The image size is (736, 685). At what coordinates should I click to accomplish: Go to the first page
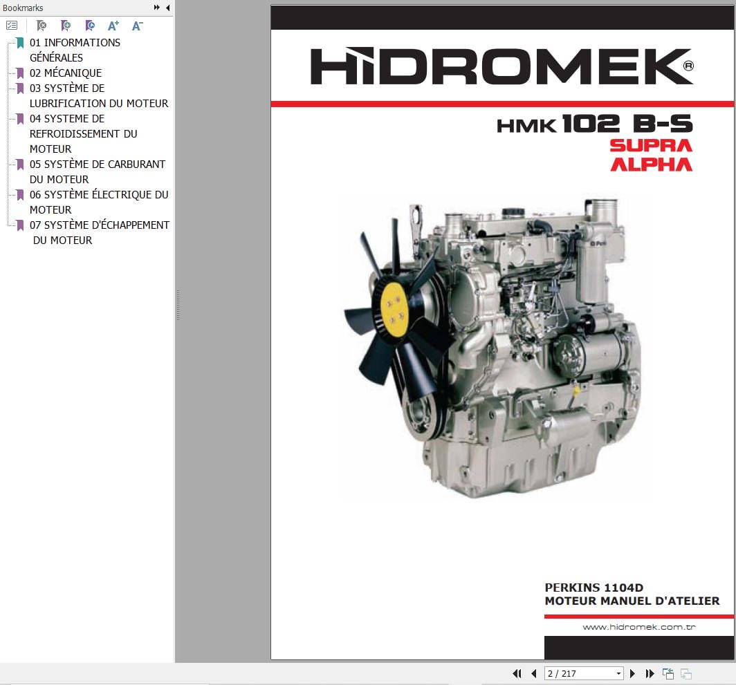(x=517, y=674)
